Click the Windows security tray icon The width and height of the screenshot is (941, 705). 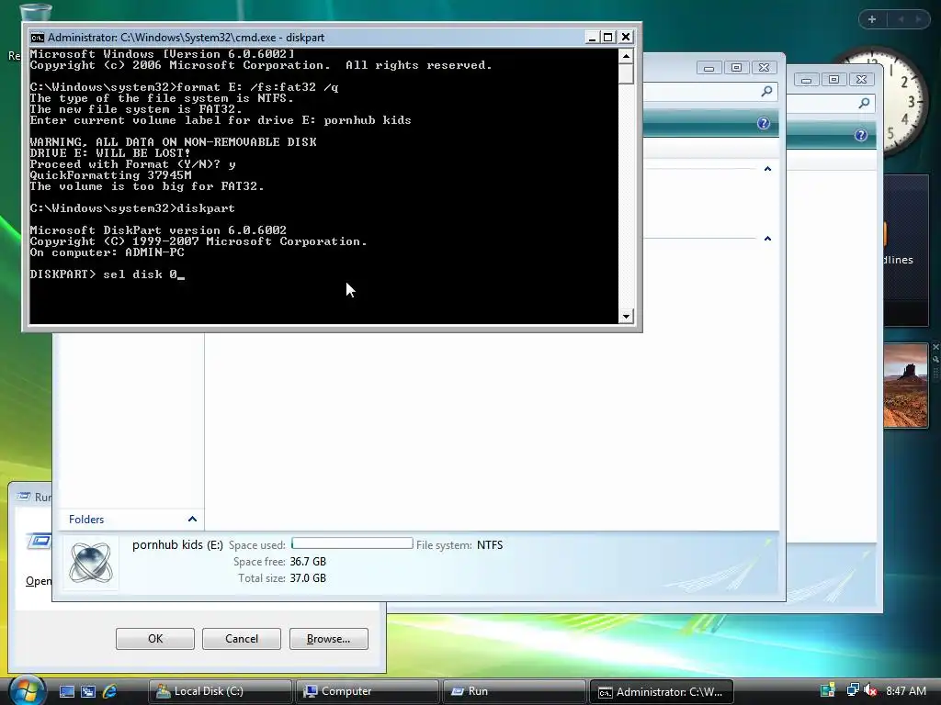coord(828,690)
